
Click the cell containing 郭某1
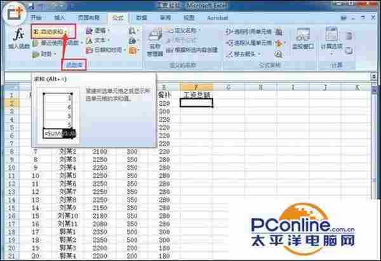(x=68, y=232)
